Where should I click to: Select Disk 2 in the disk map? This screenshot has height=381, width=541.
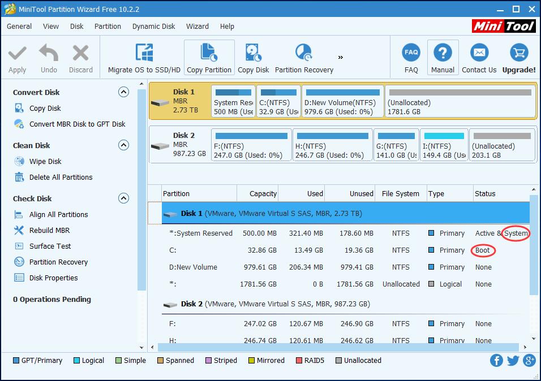coord(180,145)
